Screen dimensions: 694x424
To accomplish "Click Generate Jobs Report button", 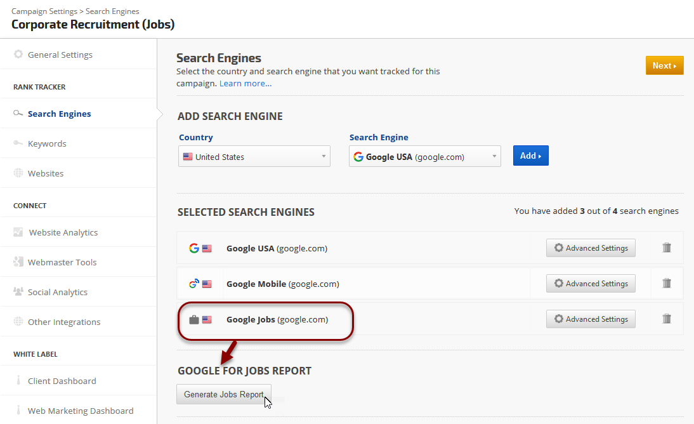I will click(224, 394).
